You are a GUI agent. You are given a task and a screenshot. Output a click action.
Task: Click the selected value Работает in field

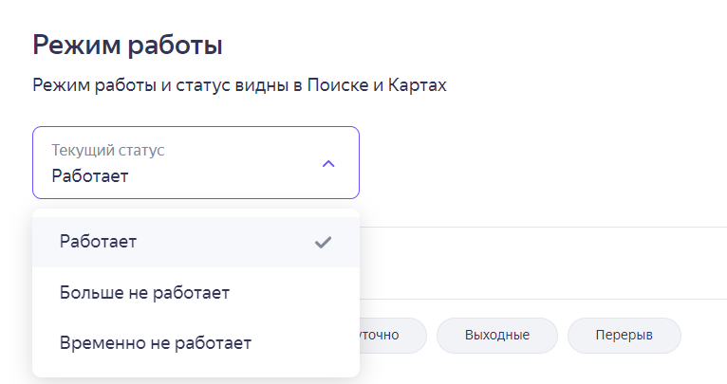(x=90, y=175)
